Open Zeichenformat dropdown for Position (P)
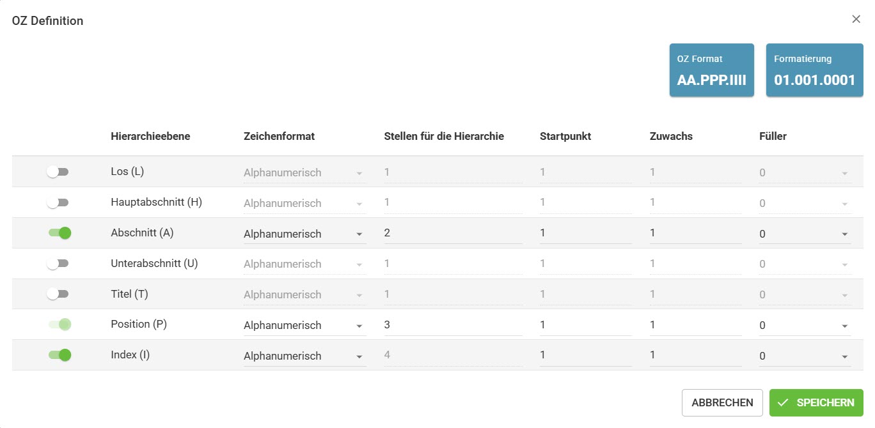This screenshot has width=875, height=428. click(x=304, y=325)
